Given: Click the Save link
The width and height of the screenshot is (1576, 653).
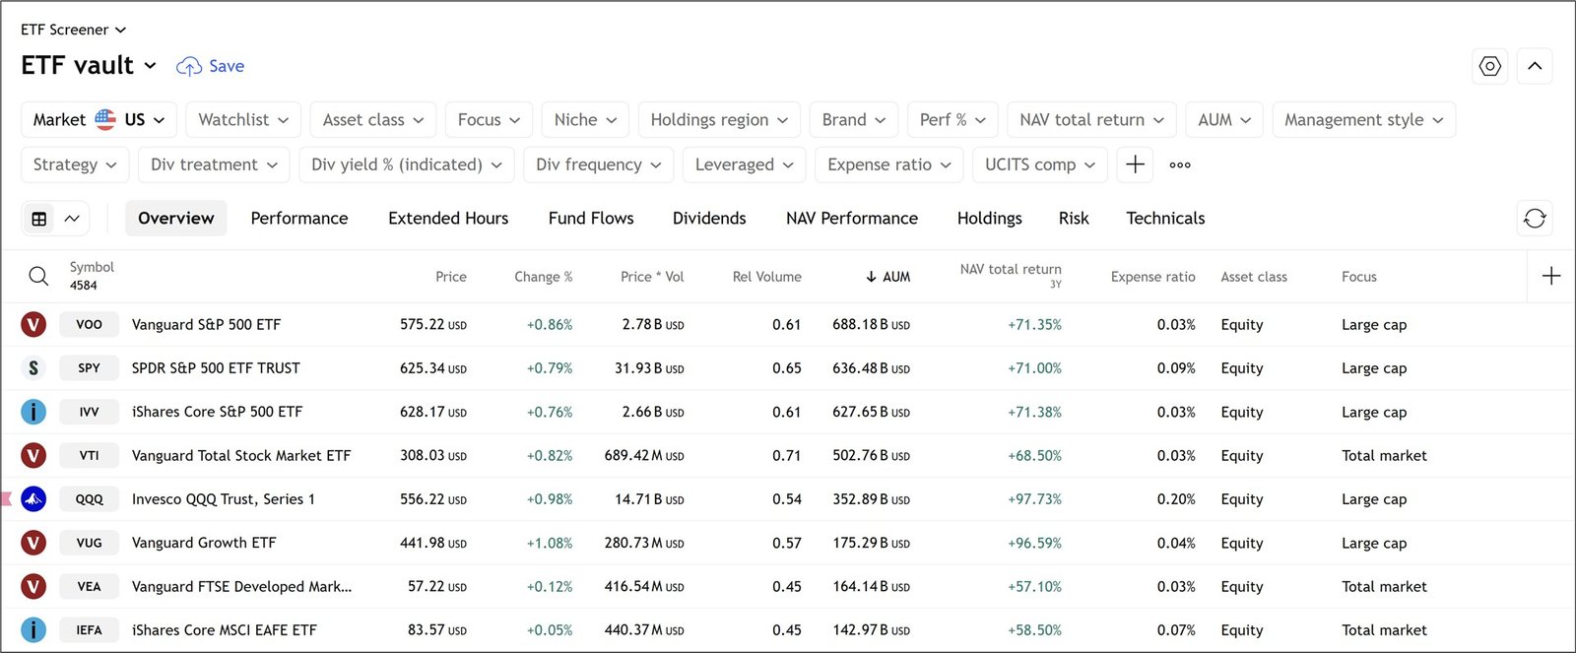Looking at the screenshot, I should 227,66.
